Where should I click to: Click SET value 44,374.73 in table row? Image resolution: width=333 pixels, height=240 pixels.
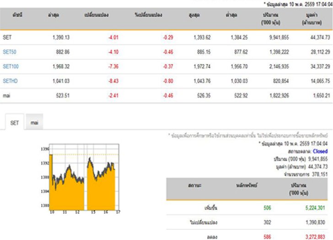click(x=320, y=38)
